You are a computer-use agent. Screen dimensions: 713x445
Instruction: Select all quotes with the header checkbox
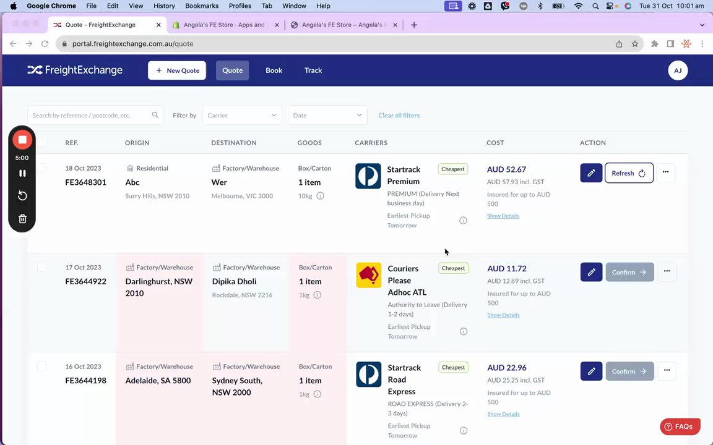[x=41, y=143]
